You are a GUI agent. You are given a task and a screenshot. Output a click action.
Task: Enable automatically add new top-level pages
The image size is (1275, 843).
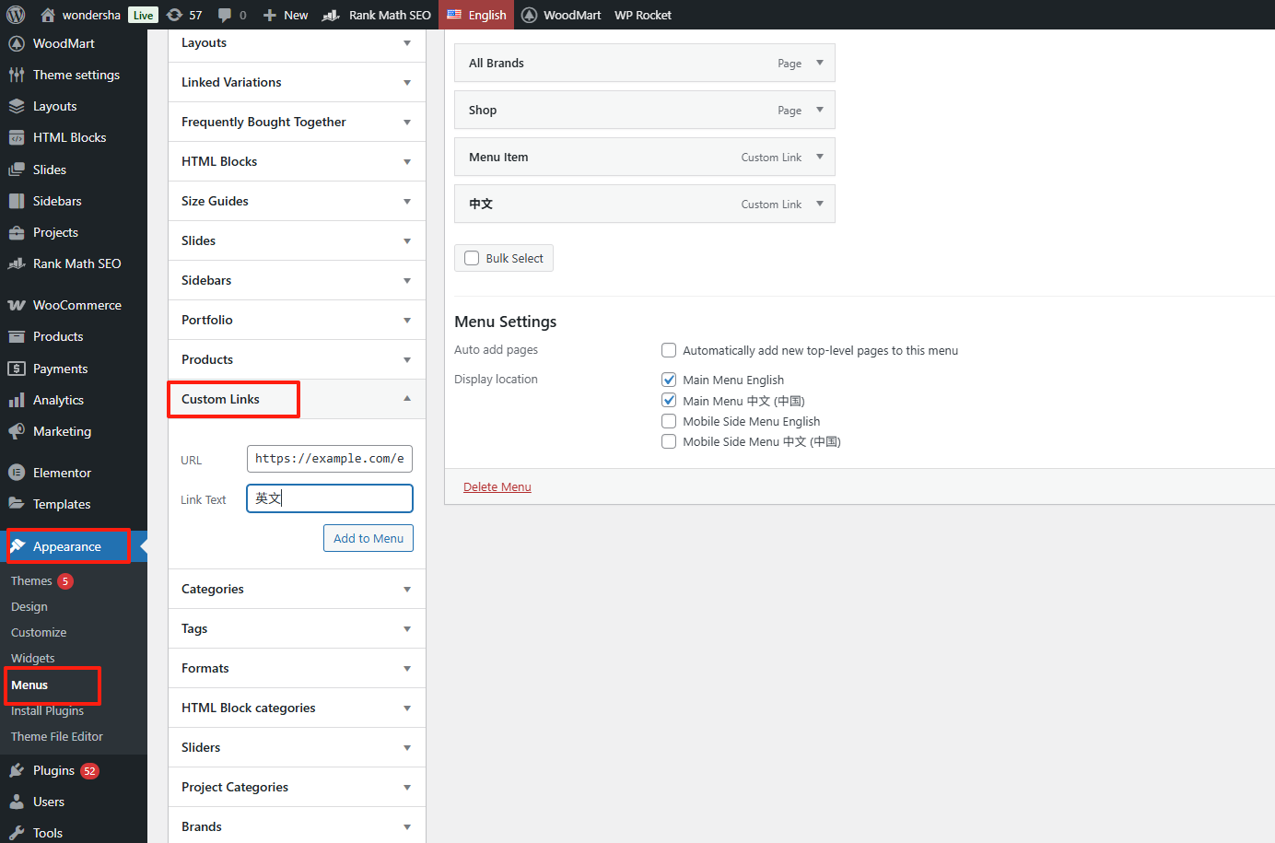click(x=669, y=350)
